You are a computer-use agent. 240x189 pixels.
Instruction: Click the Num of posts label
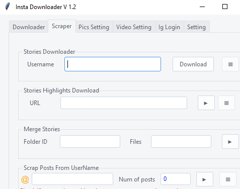coord(137,179)
